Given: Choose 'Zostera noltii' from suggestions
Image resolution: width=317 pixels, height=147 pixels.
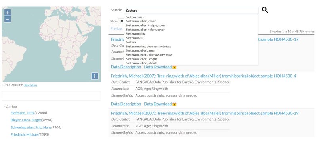Looking at the screenshot, I should point(134,38).
